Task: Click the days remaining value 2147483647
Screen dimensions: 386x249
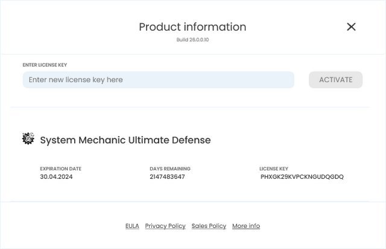Action: (x=167, y=177)
